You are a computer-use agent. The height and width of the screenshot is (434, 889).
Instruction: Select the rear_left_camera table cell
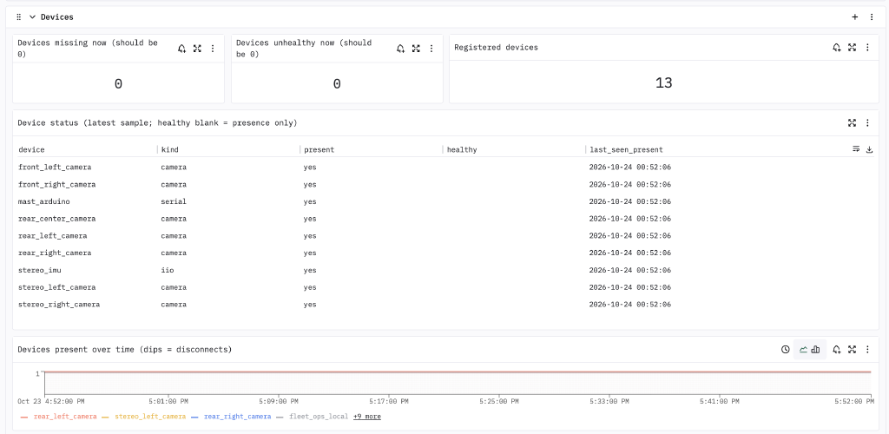pos(53,236)
